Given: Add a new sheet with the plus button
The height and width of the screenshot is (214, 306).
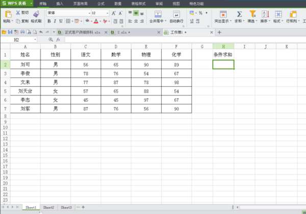Looking at the screenshot, I should [83, 207].
